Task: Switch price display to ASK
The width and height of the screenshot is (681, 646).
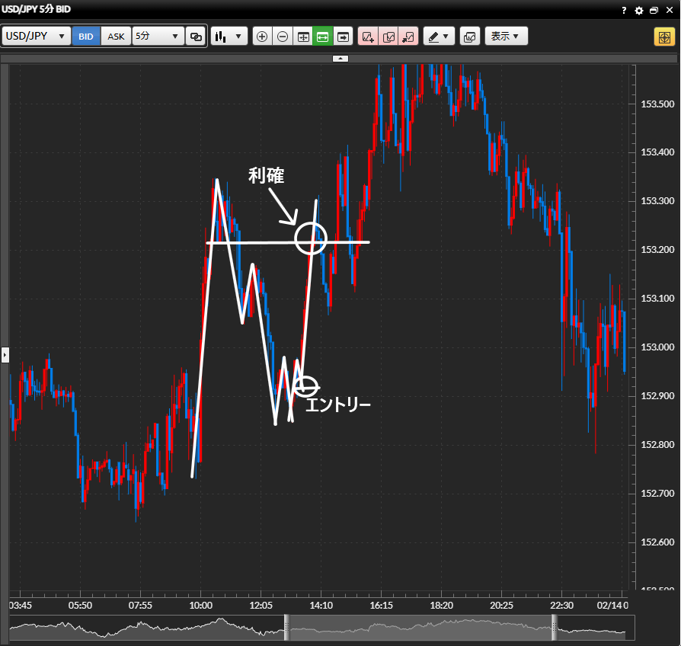Action: [x=116, y=37]
